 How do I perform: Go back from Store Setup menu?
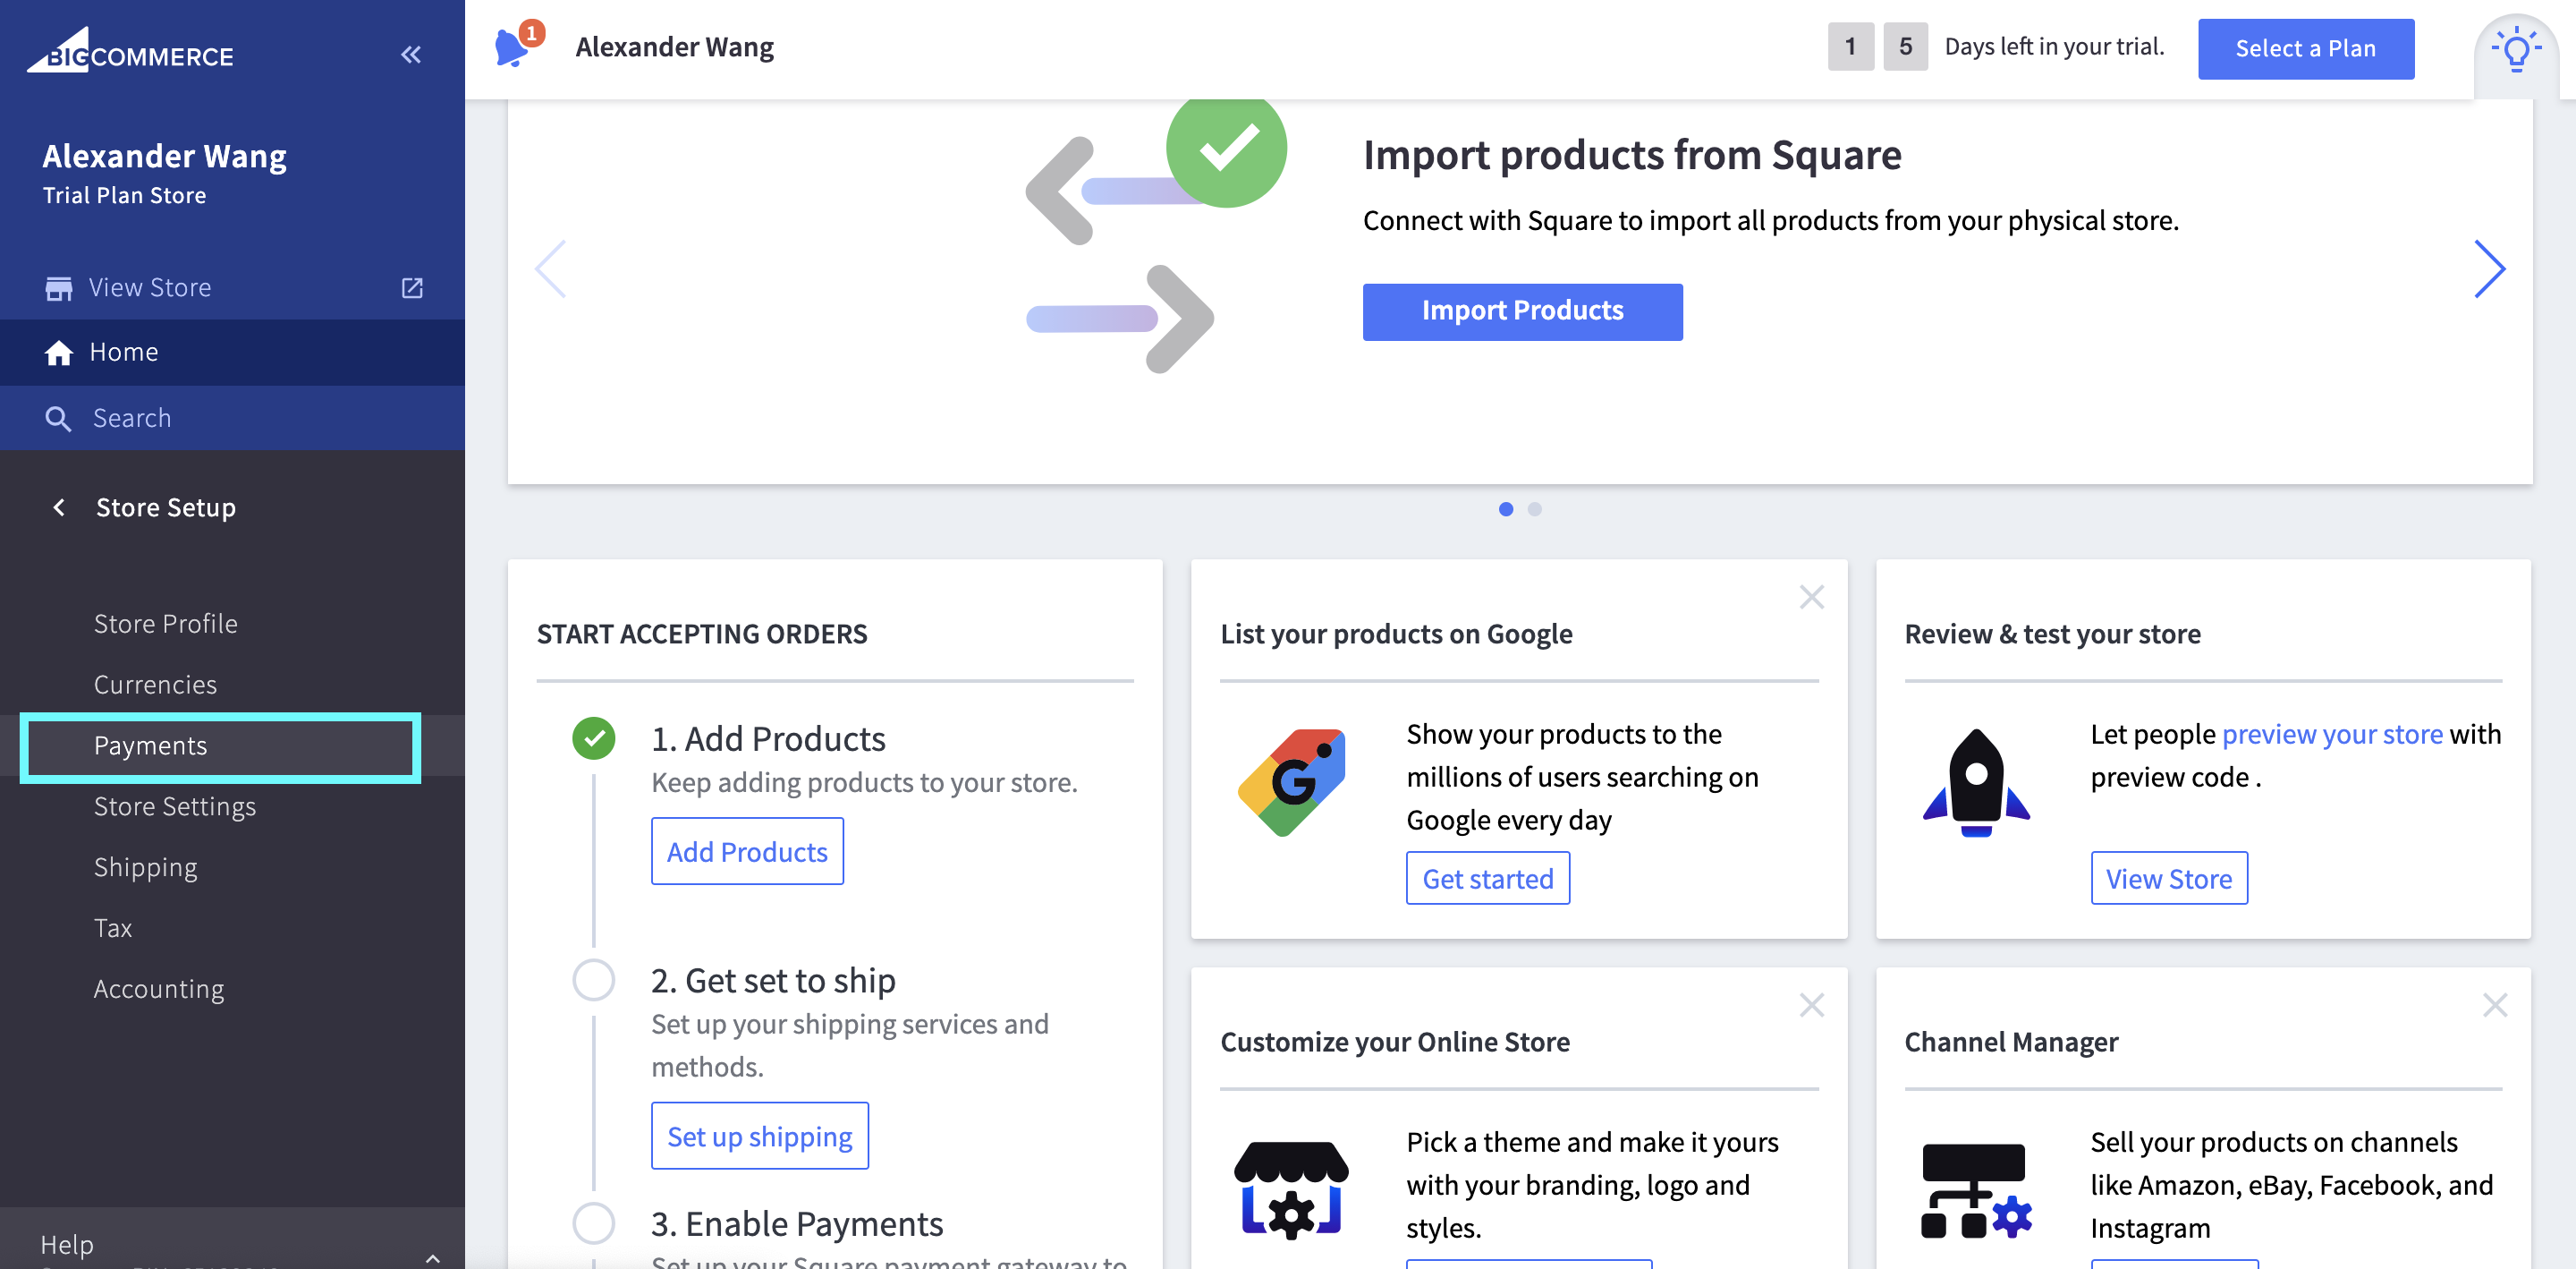click(x=60, y=507)
